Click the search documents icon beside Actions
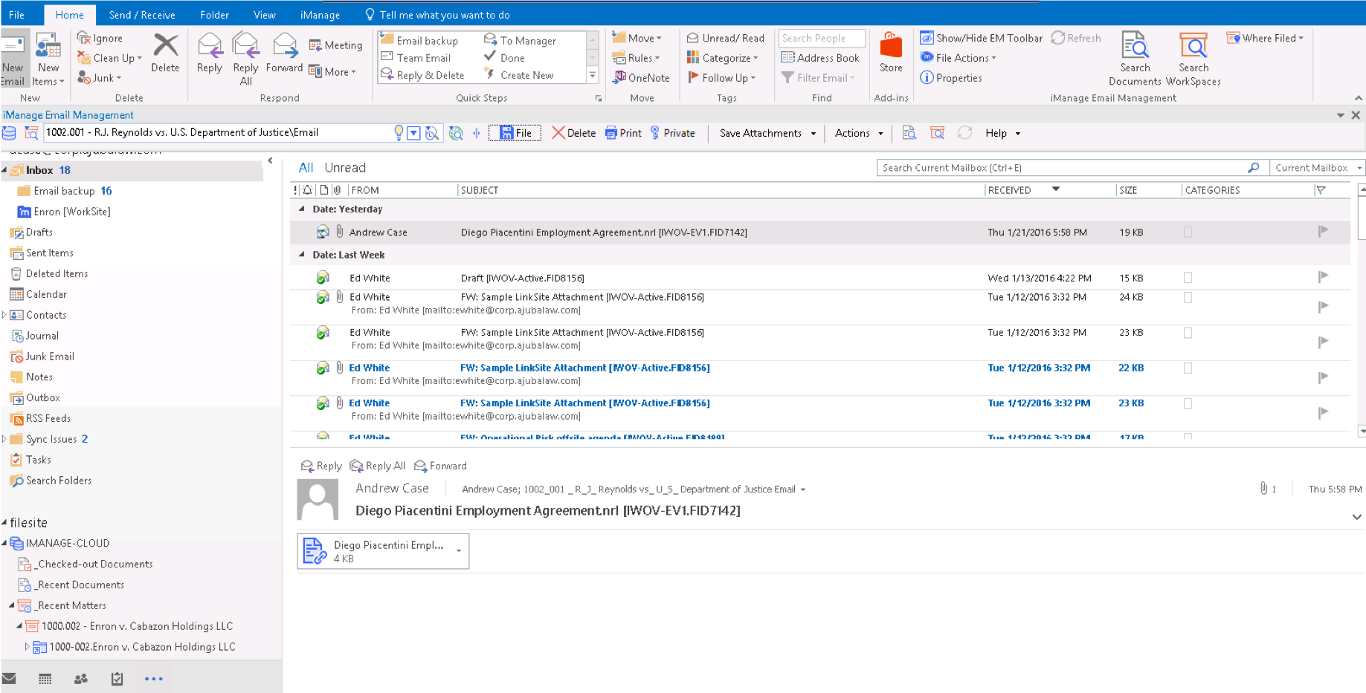This screenshot has height=693, width=1366. click(x=909, y=133)
